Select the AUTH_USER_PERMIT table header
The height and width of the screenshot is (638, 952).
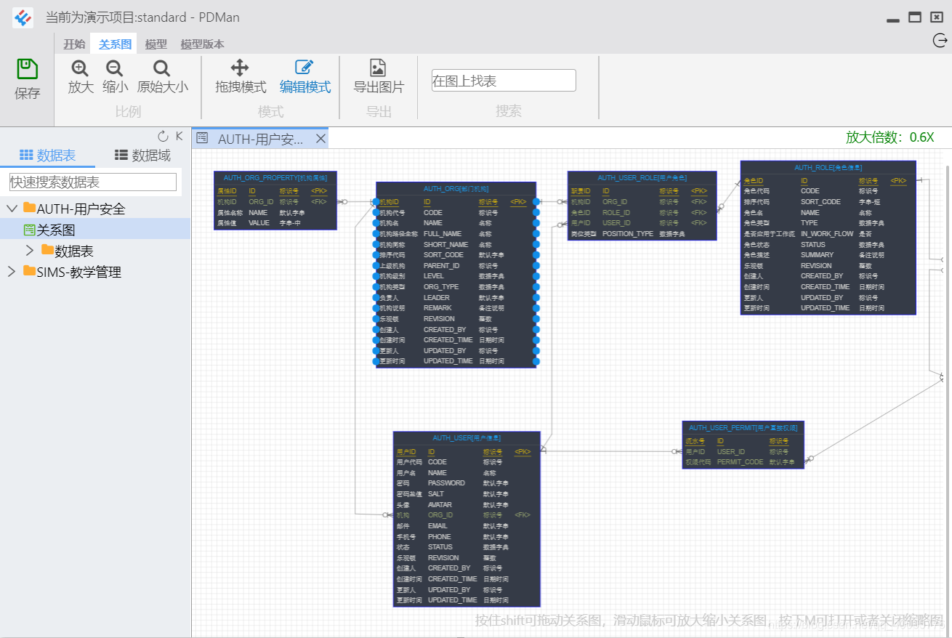click(743, 427)
